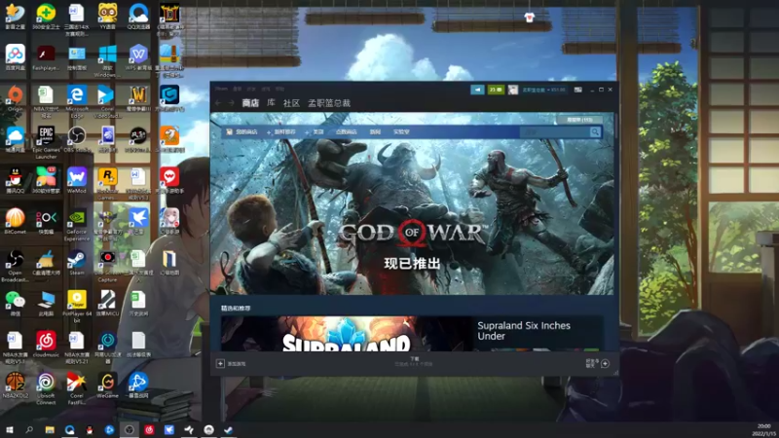The width and height of the screenshot is (779, 438).
Task: Select the Corel VideoStudio desktop shortcut
Action: pos(107,101)
